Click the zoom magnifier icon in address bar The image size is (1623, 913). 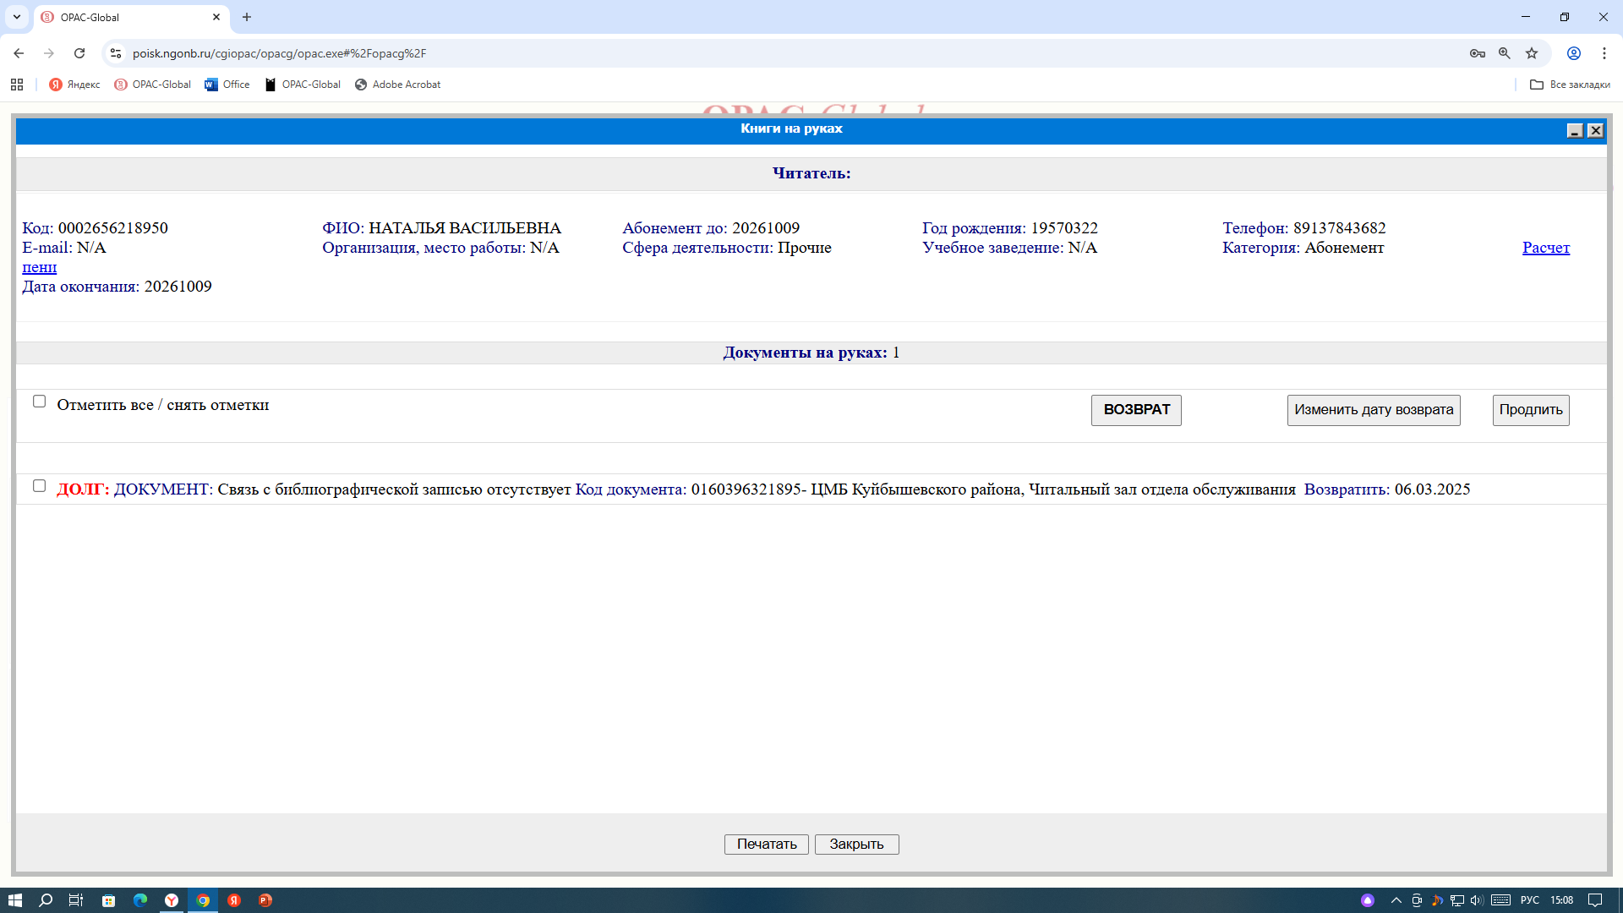[x=1504, y=53]
